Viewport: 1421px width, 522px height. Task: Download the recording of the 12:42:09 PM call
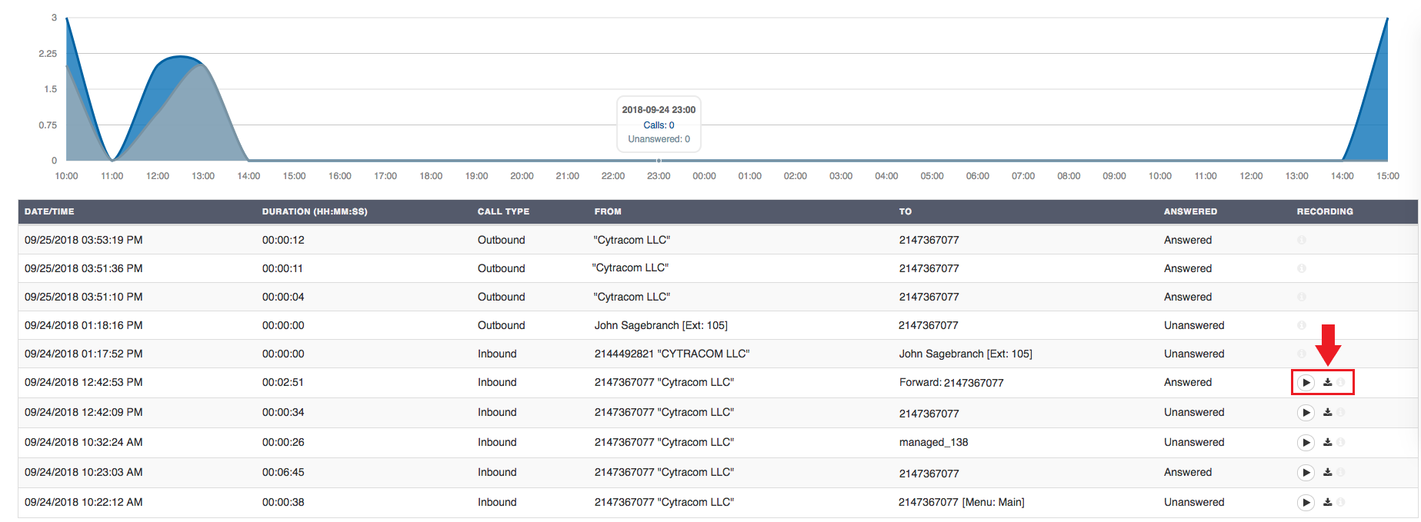click(x=1327, y=412)
